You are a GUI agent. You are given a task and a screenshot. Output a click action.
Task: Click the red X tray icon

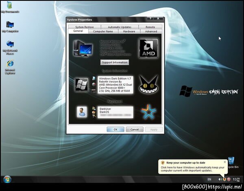point(229,179)
